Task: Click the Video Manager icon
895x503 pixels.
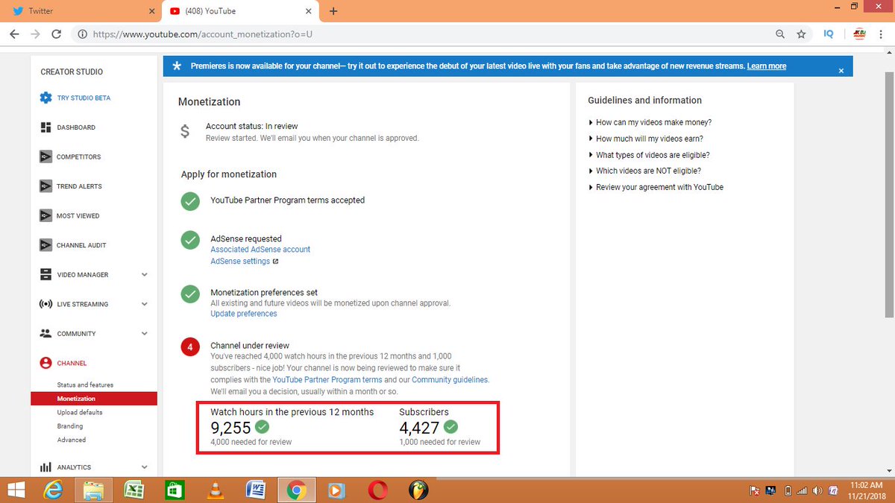Action: [x=45, y=274]
